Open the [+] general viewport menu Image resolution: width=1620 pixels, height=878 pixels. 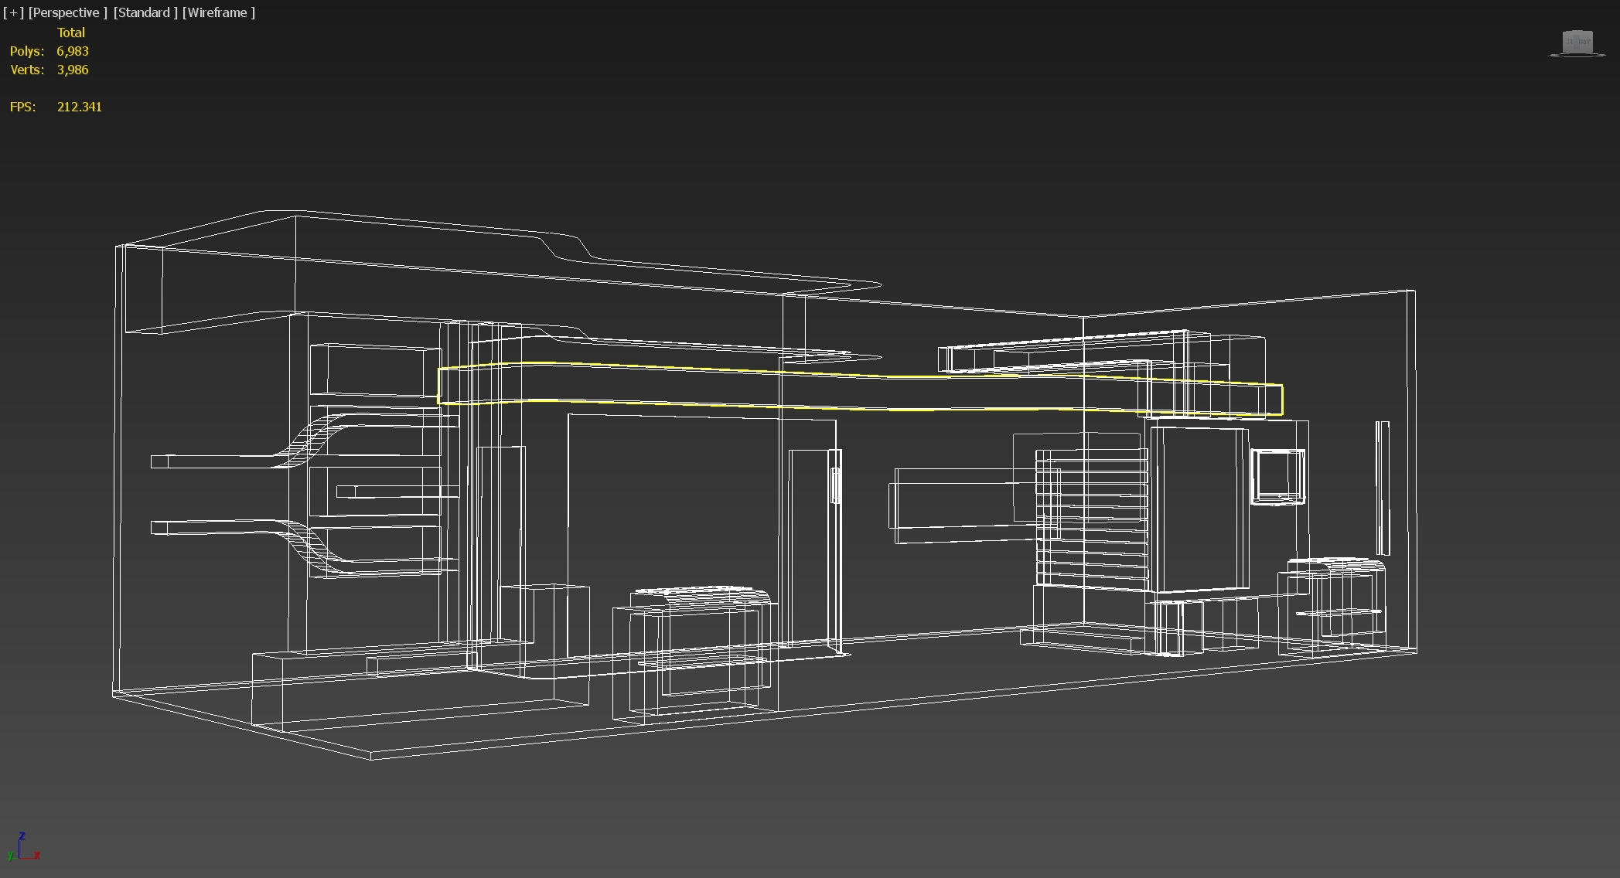[x=13, y=12]
